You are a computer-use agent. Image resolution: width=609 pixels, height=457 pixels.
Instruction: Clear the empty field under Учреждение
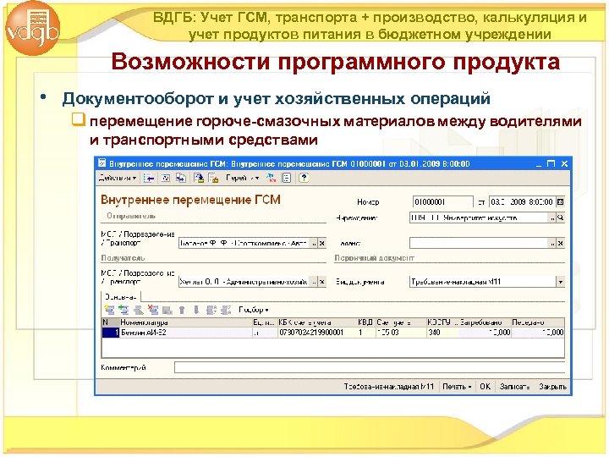point(561,243)
